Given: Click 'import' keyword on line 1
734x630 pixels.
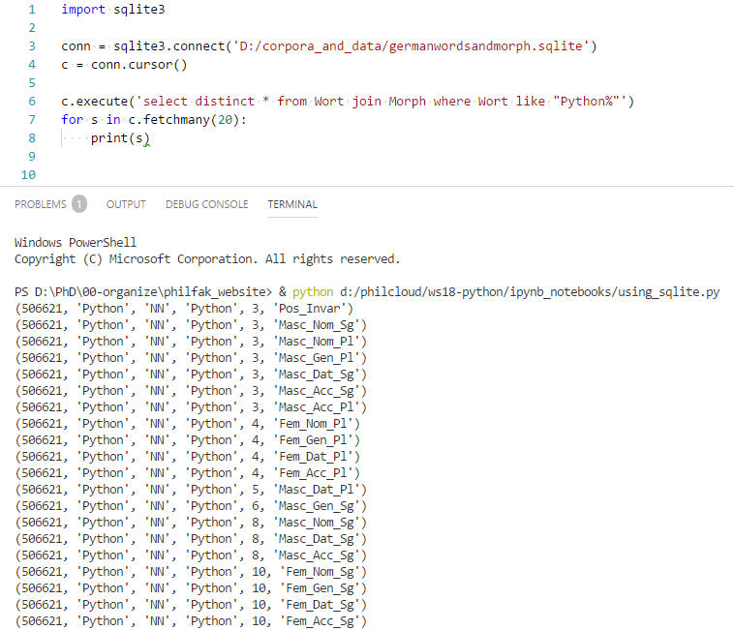Looking at the screenshot, I should (x=83, y=10).
